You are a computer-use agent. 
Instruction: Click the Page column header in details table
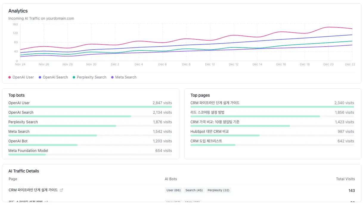point(13,179)
